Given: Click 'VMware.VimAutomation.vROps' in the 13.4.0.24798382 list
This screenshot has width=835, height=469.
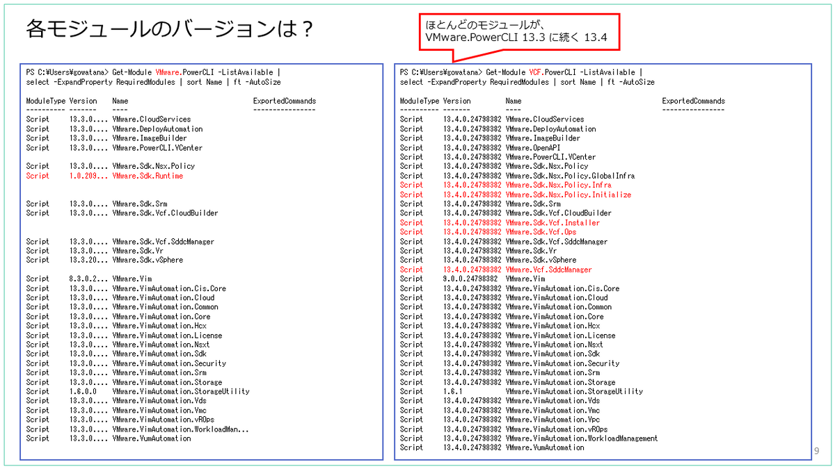Looking at the screenshot, I should click(557, 429).
